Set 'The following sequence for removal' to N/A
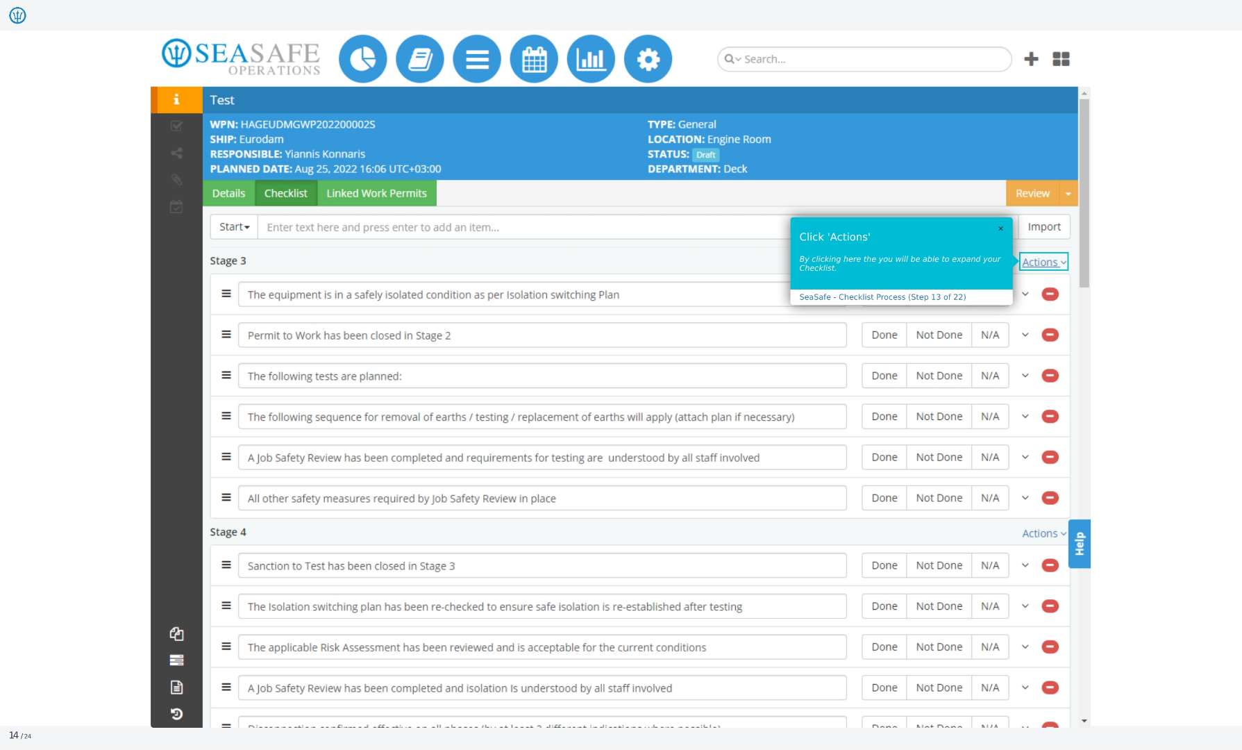Viewport: 1242px width, 750px height. [x=990, y=417]
